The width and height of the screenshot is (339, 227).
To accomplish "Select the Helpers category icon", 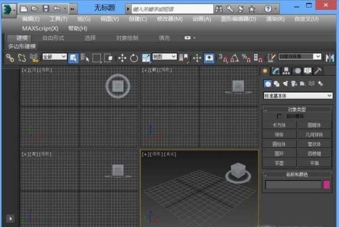I will pos(302,84).
